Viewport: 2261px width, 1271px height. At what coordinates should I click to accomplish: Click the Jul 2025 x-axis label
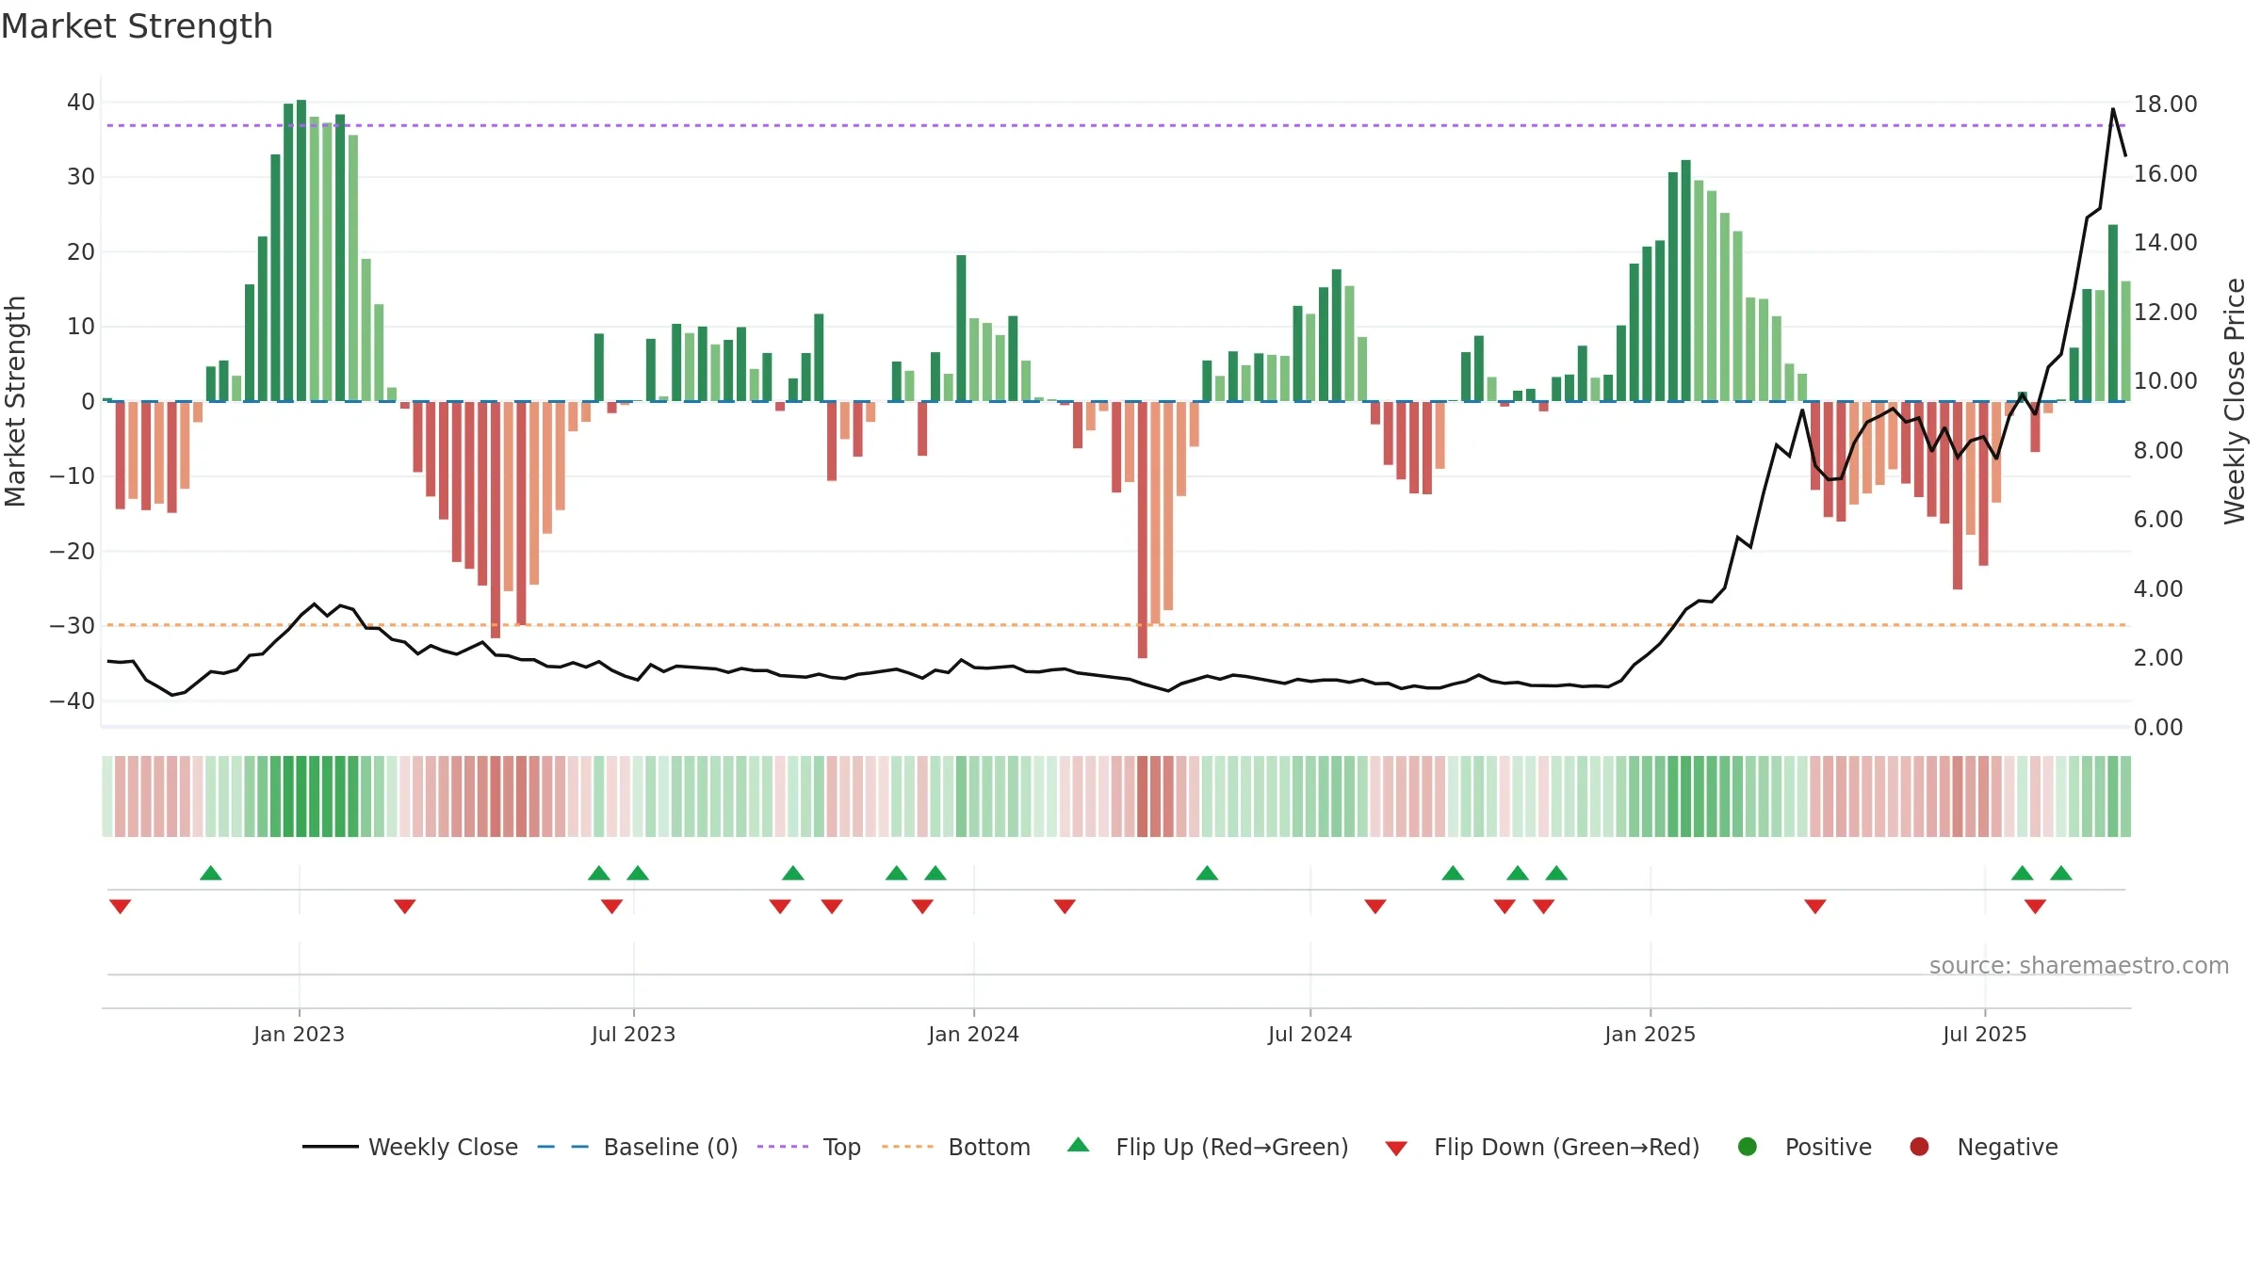(1984, 1035)
